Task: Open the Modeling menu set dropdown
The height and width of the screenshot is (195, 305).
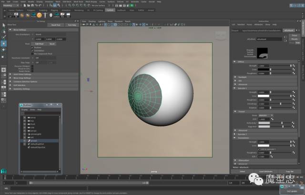Action: click(x=11, y=5)
